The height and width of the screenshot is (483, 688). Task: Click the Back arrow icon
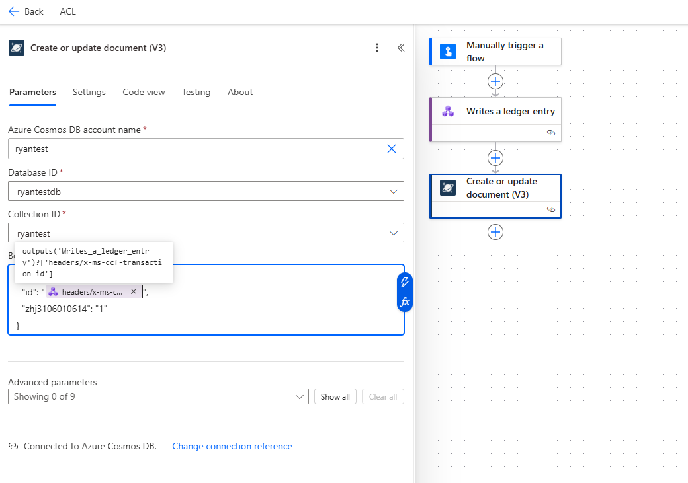(x=14, y=11)
